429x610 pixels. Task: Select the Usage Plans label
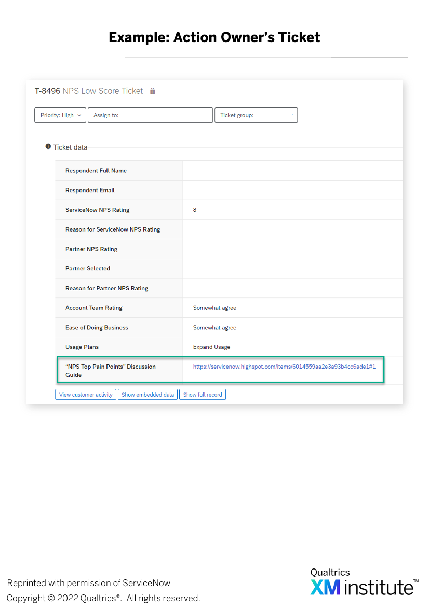[x=82, y=347]
